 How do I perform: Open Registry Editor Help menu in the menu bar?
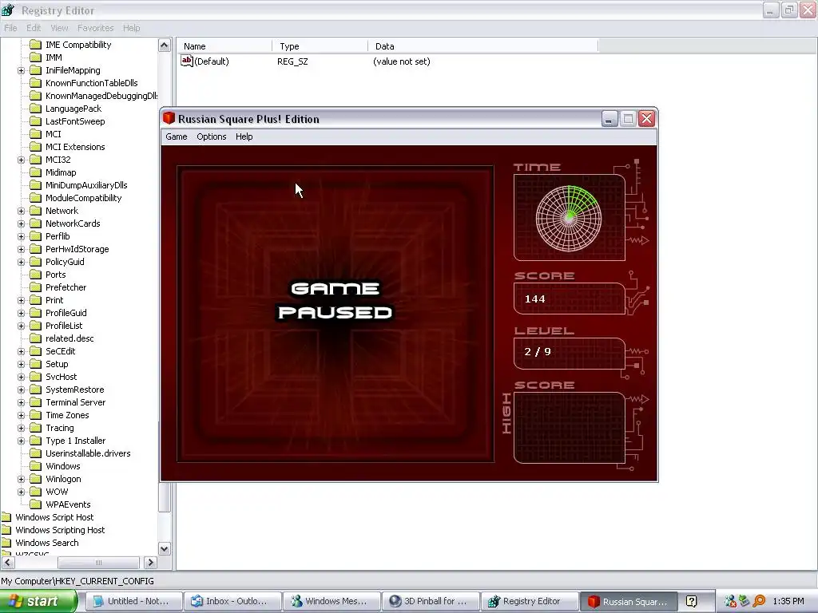[x=132, y=28]
